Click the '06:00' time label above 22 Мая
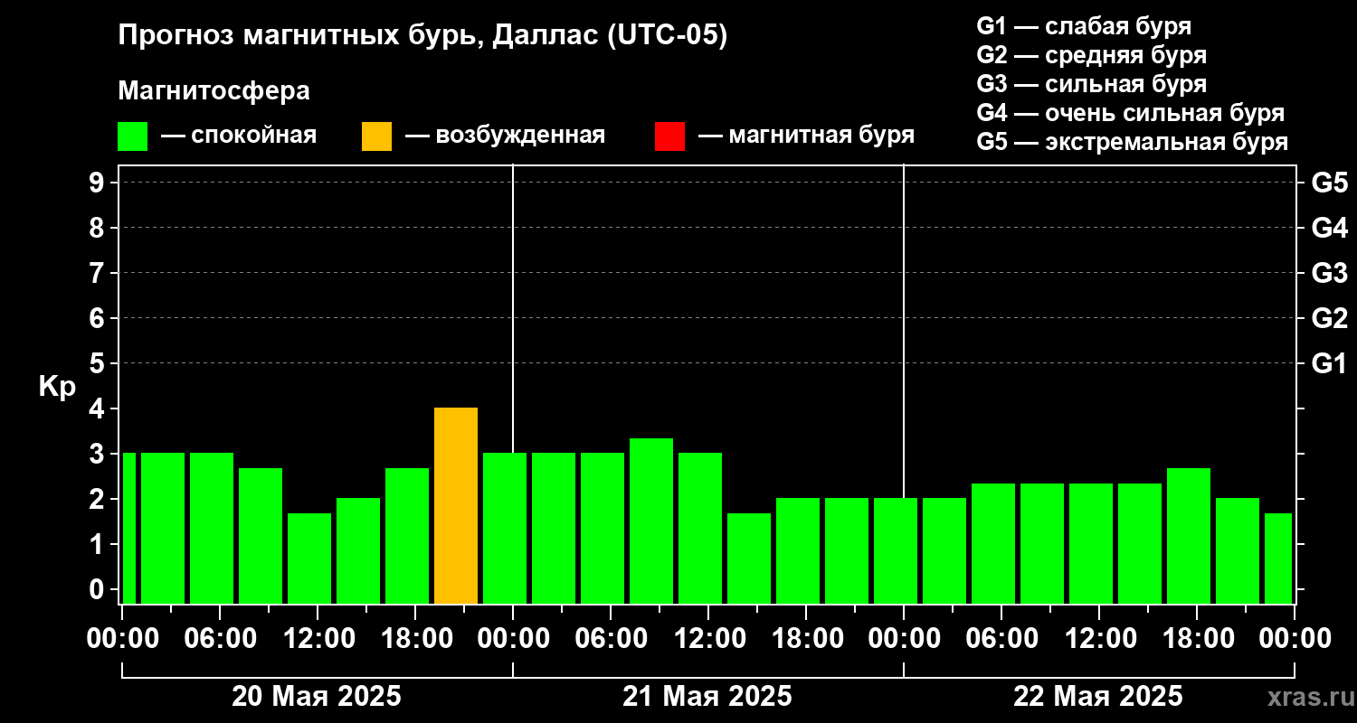Viewport: 1357px width, 723px height. 1003,638
